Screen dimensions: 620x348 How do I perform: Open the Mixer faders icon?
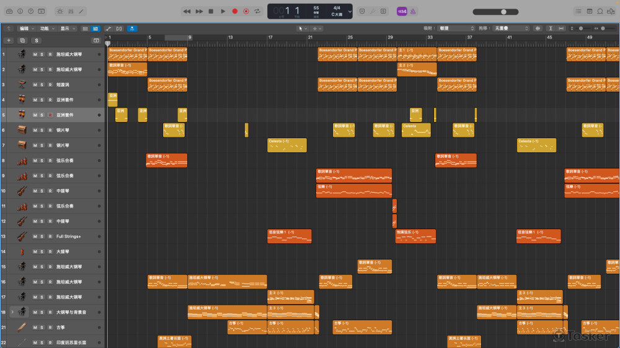coord(71,11)
